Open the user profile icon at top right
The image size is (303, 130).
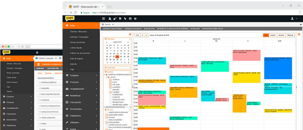pos(293,19)
